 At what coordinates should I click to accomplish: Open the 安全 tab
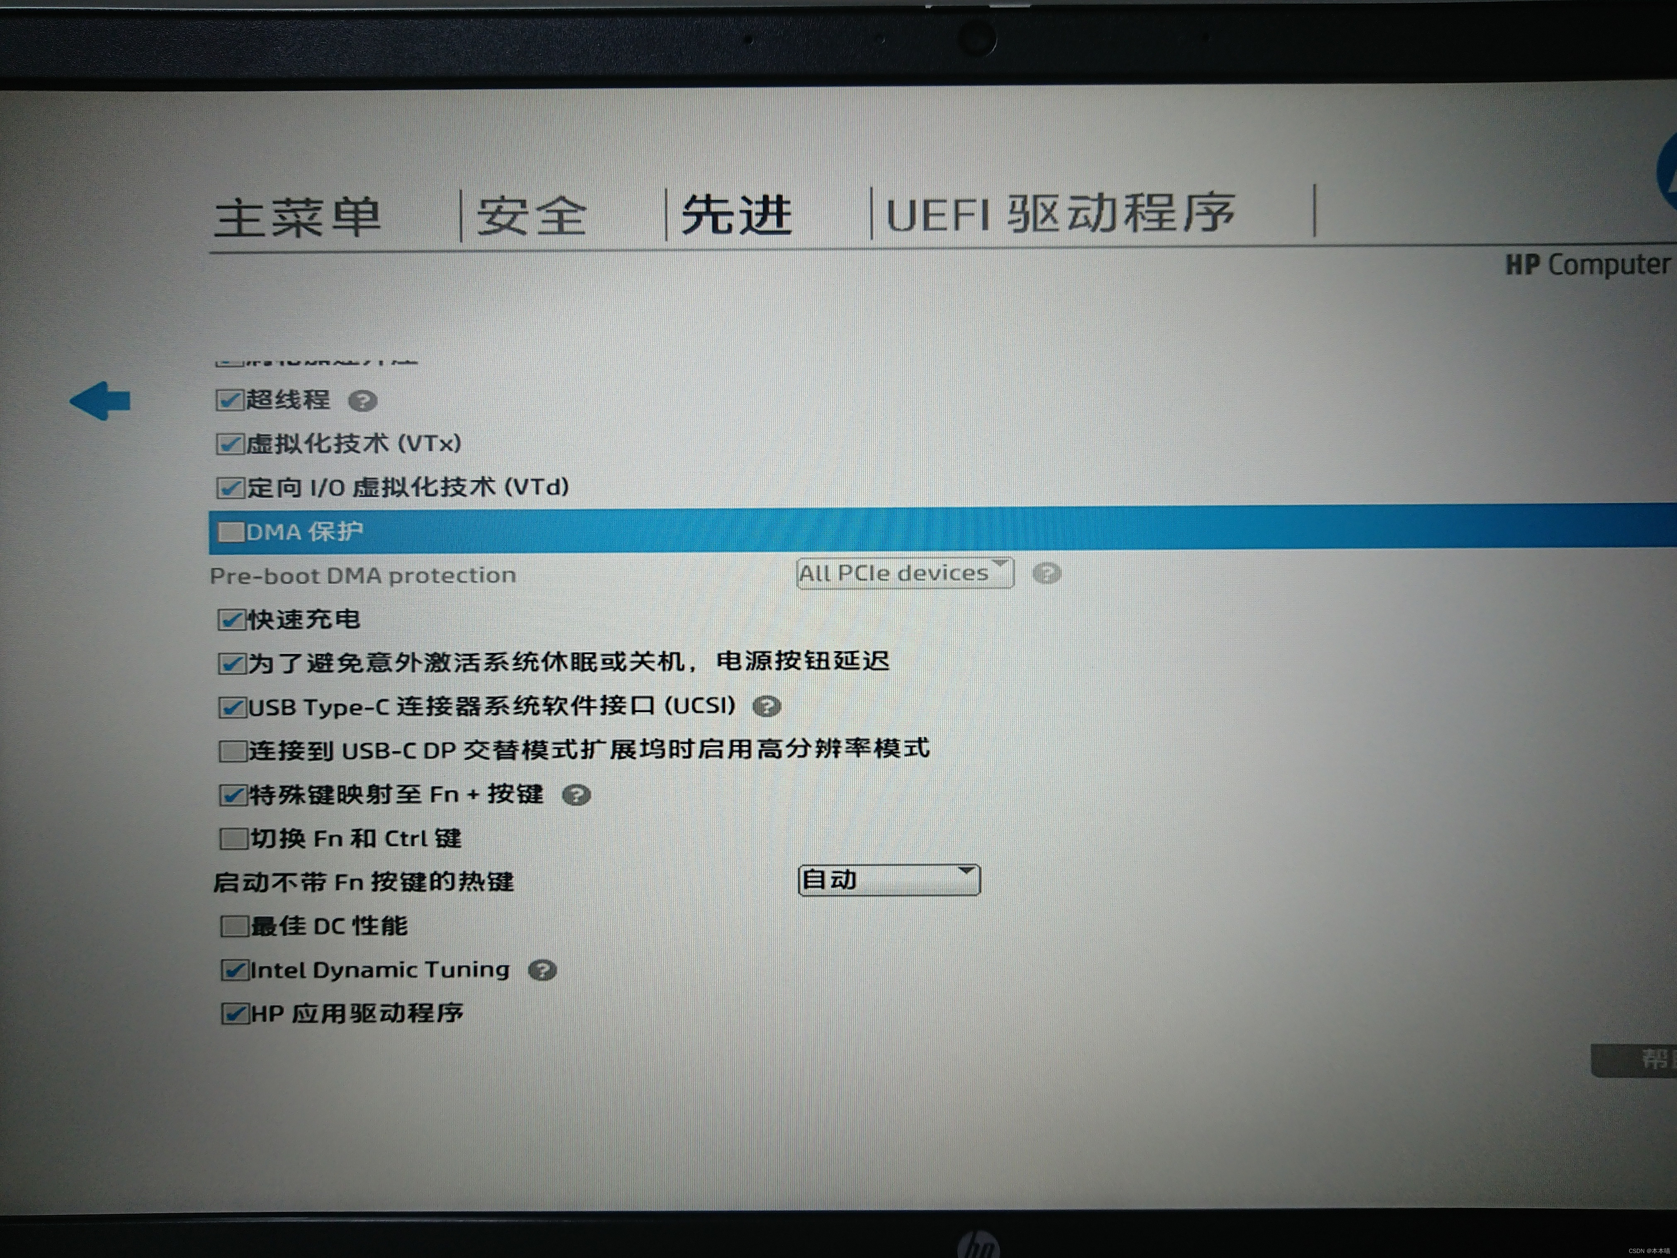coord(531,216)
